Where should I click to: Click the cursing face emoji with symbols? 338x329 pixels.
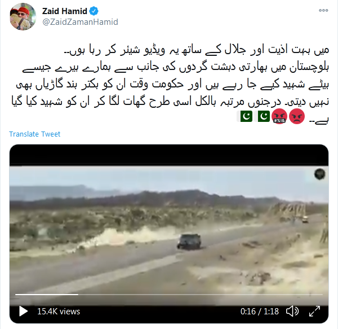[x=279, y=116]
